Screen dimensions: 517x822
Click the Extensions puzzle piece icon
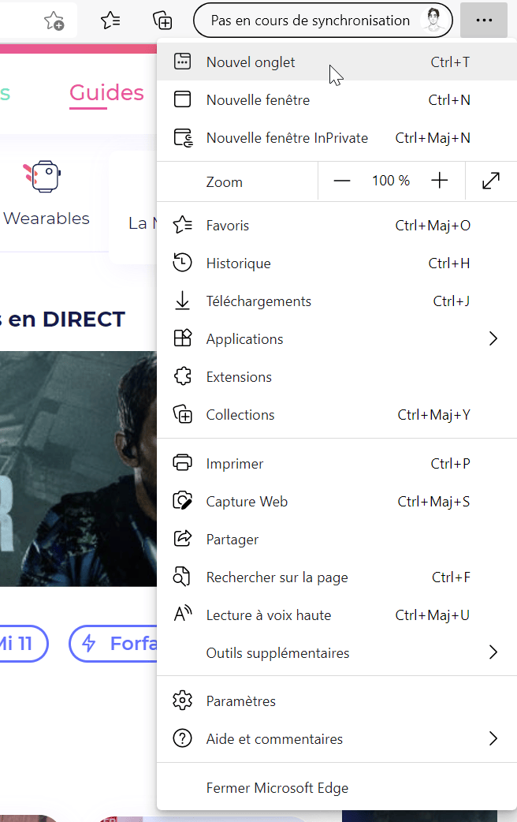[182, 376]
